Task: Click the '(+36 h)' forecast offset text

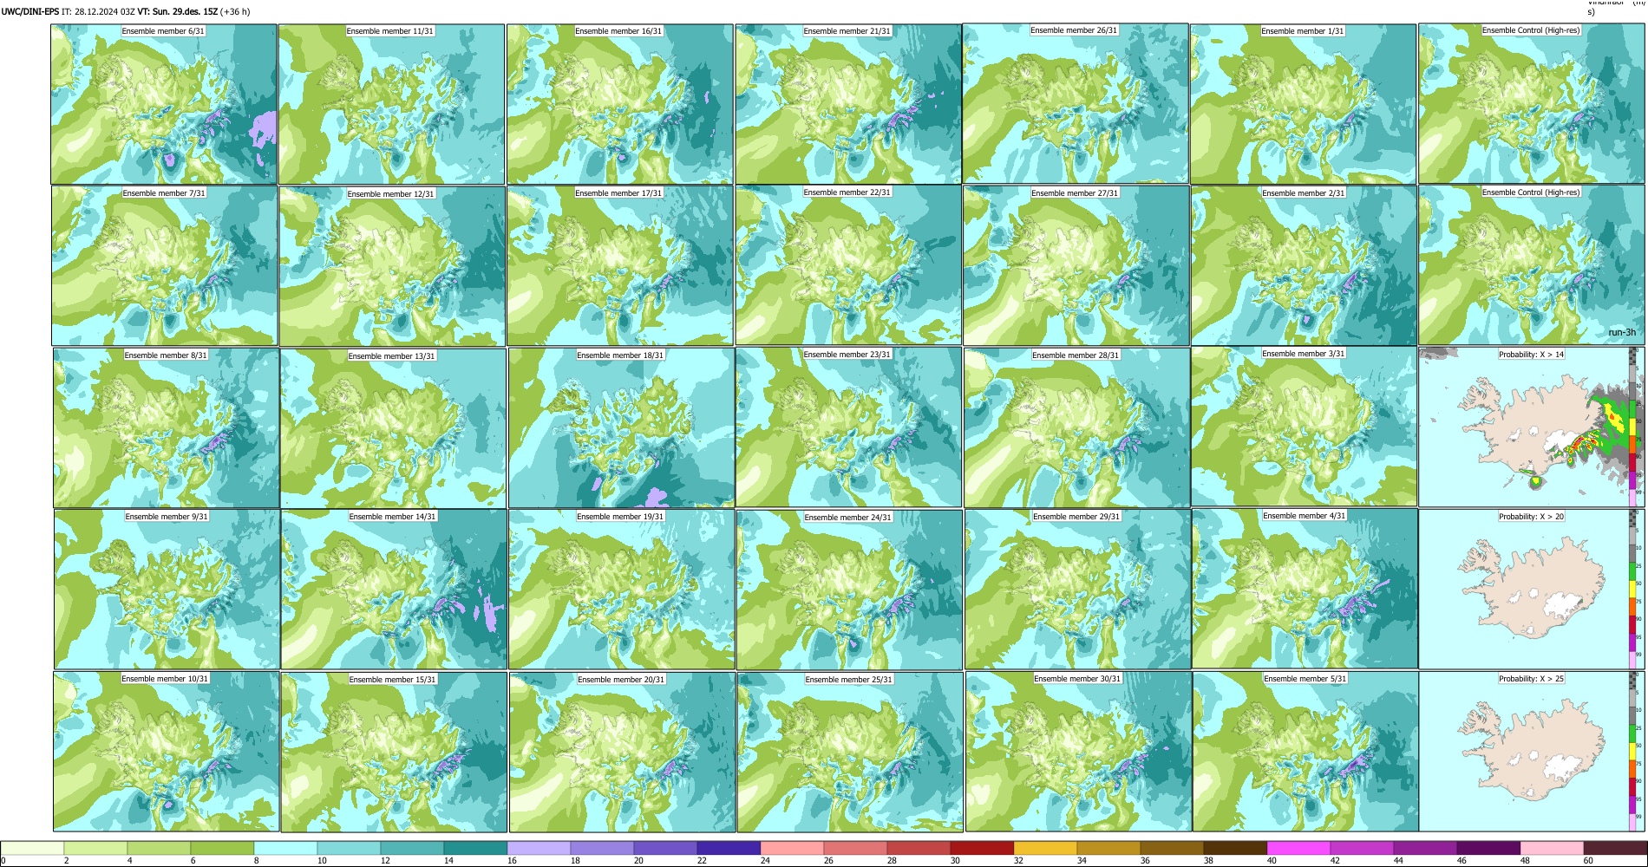Action: coord(235,11)
